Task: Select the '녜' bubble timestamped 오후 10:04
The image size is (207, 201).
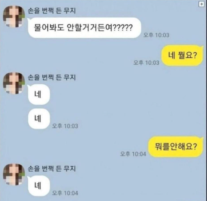Action: click(x=39, y=186)
